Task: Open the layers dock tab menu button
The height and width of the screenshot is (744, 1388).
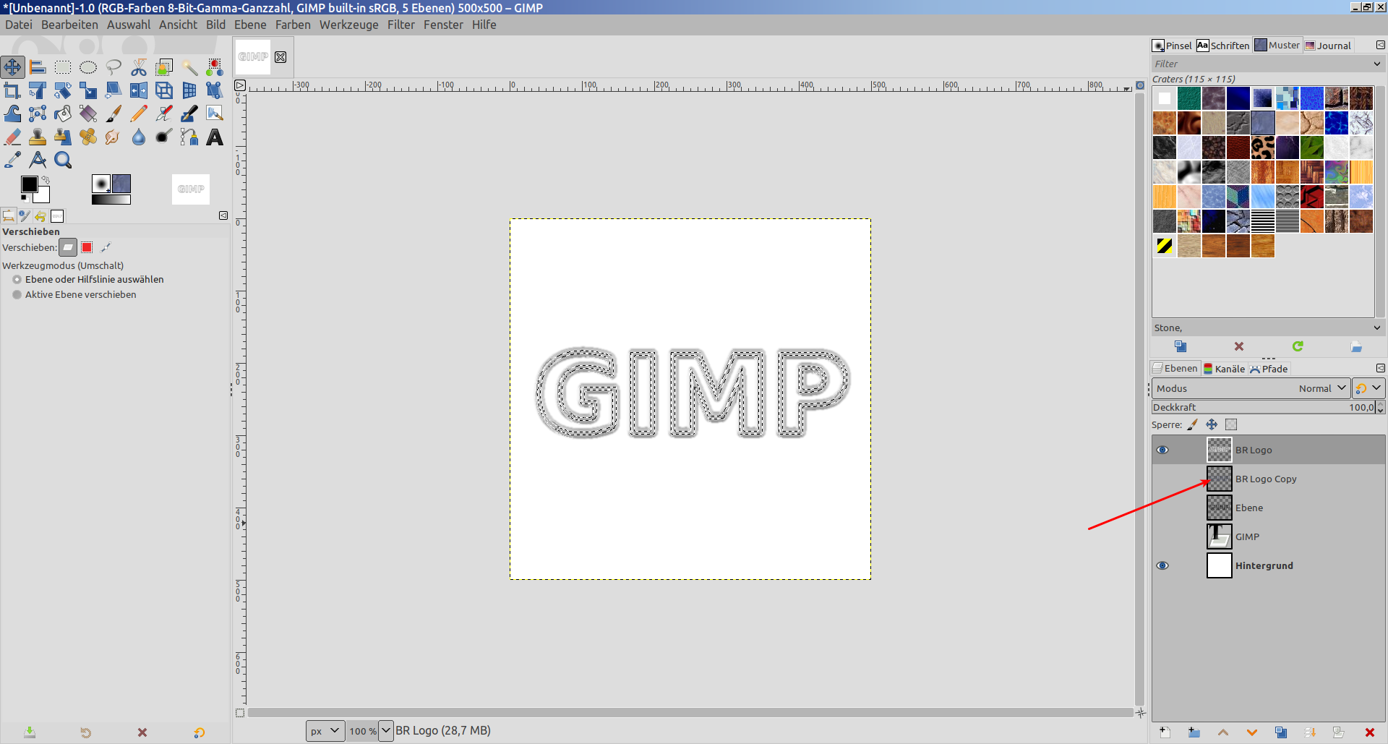Action: (1380, 368)
